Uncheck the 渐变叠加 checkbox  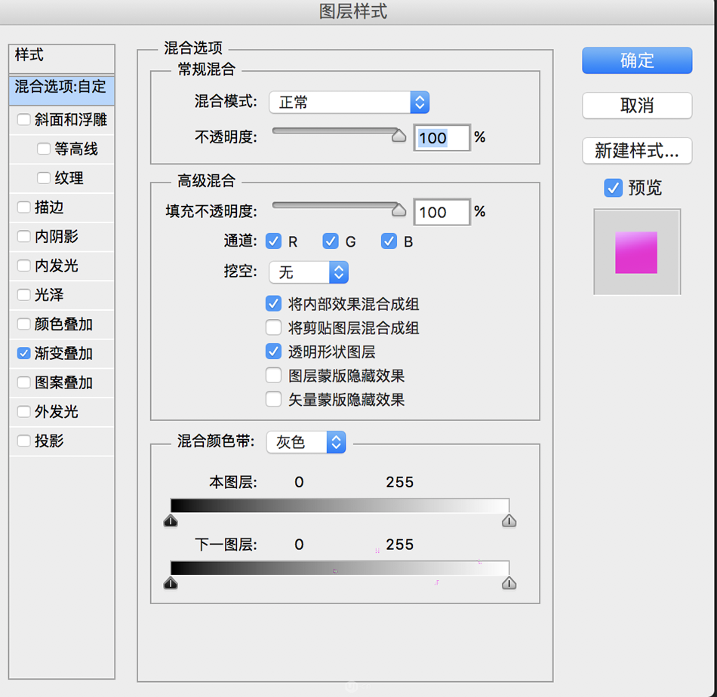pyautogui.click(x=24, y=353)
